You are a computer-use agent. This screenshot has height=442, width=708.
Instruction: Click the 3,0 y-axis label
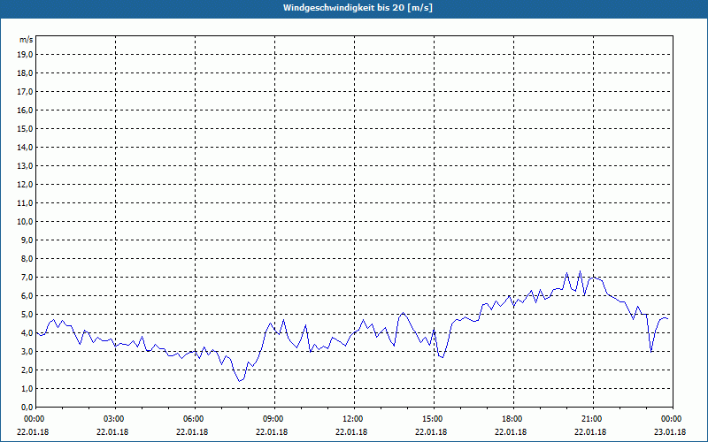pyautogui.click(x=27, y=351)
